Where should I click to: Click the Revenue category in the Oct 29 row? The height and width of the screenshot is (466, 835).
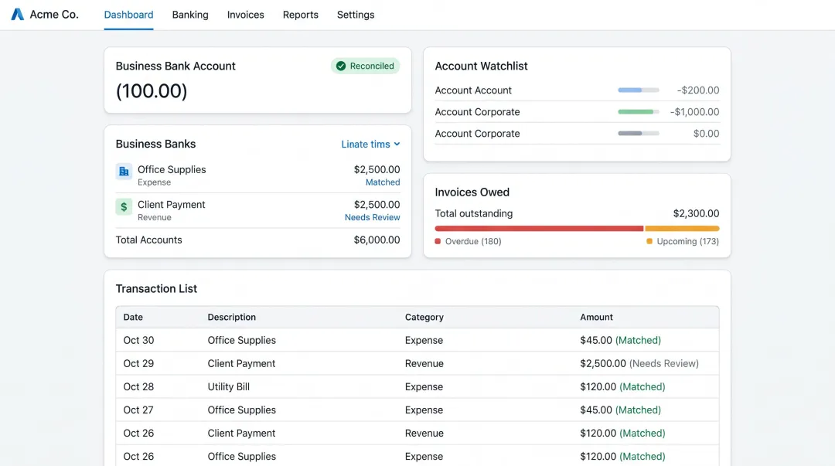(x=424, y=363)
